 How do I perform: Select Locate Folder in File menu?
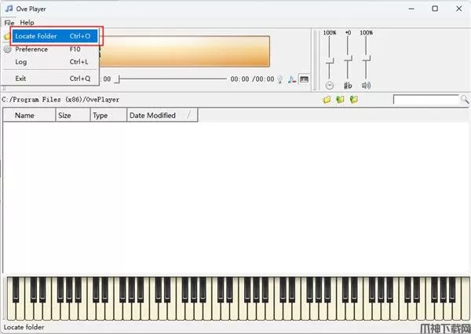pyautogui.click(x=55, y=36)
